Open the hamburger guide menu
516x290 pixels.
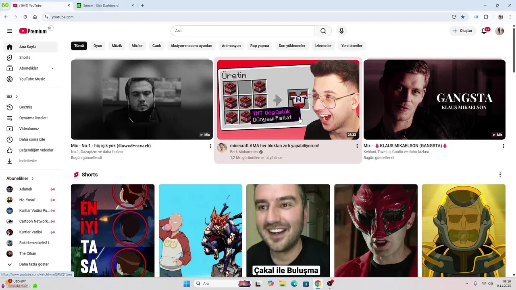point(10,31)
